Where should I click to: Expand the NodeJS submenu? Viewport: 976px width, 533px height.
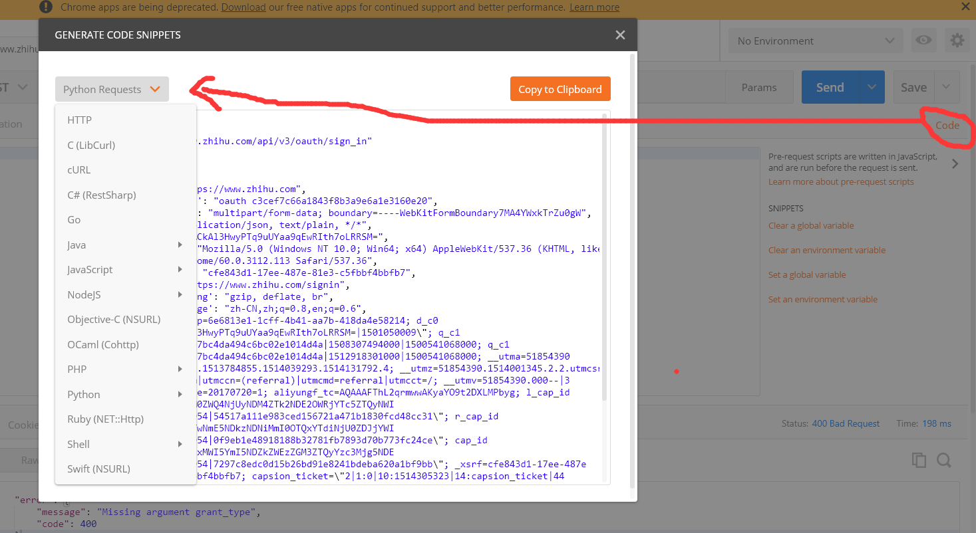point(180,294)
